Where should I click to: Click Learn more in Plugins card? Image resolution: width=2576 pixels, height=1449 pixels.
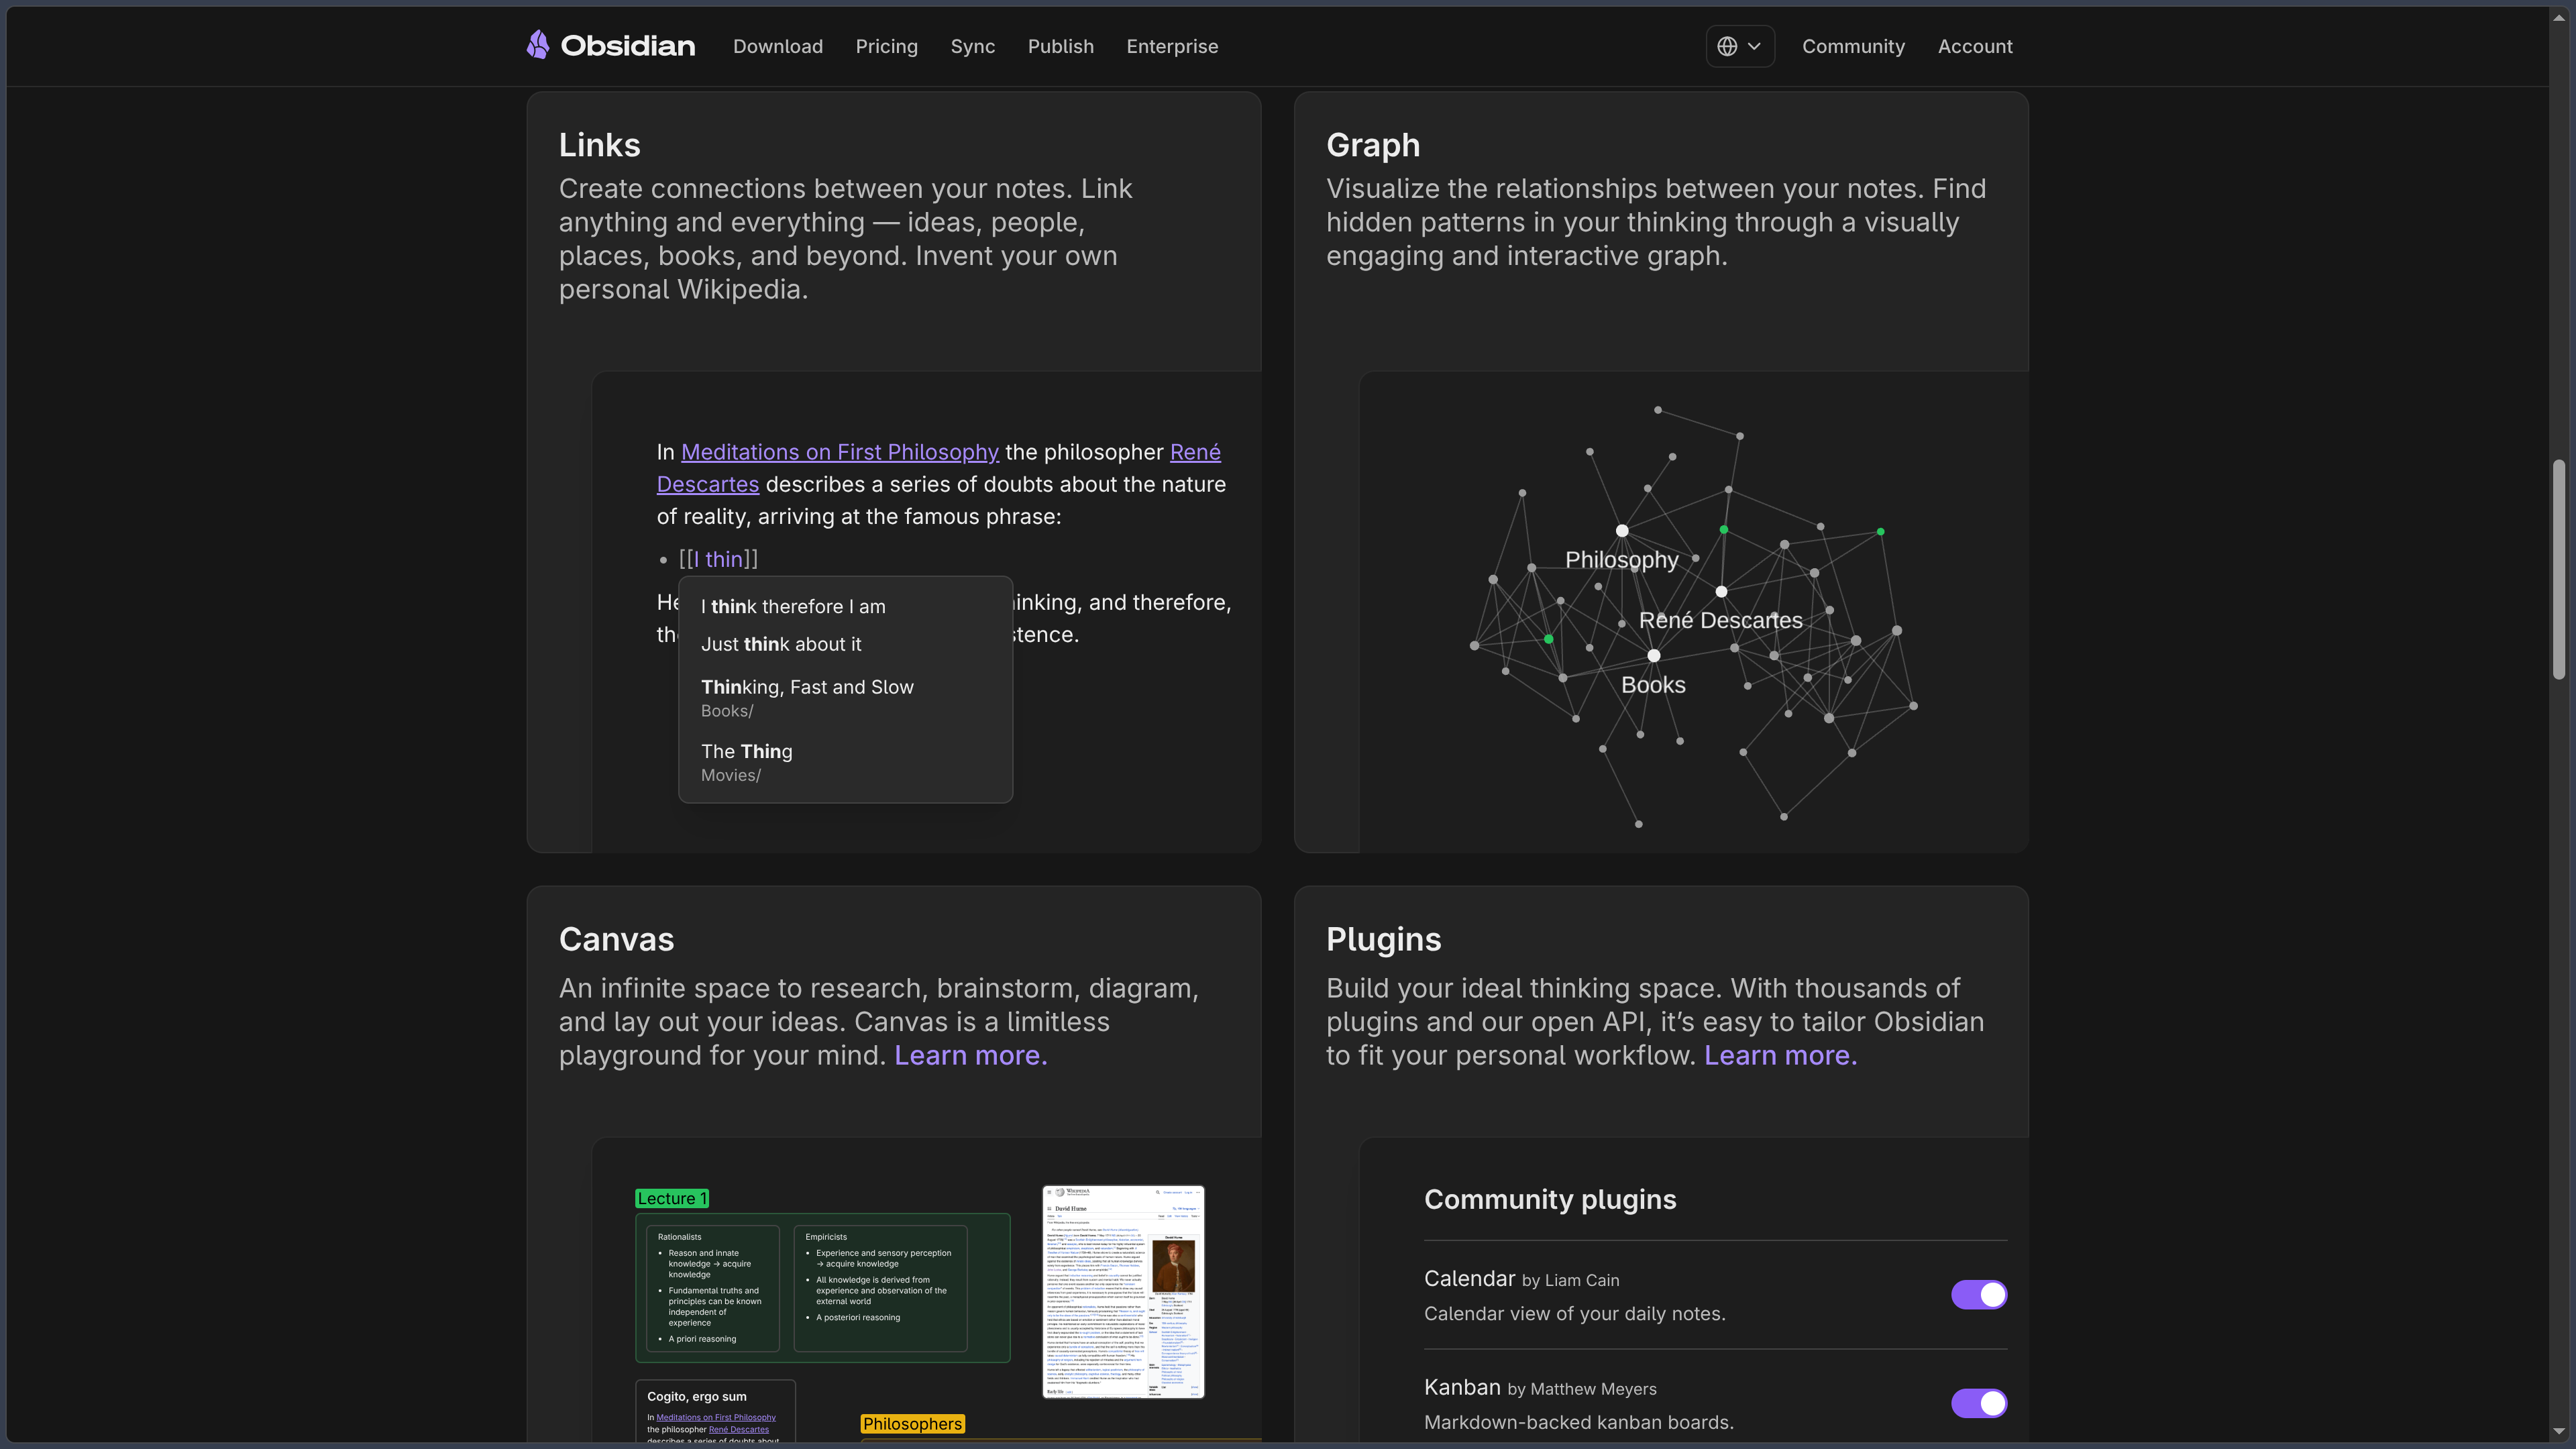coord(1780,1055)
